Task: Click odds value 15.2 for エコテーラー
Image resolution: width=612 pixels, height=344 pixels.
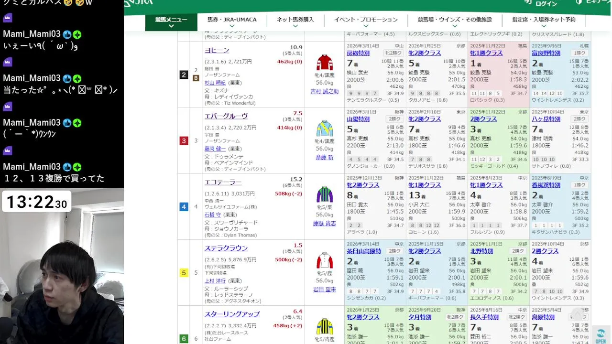Action: point(296,179)
